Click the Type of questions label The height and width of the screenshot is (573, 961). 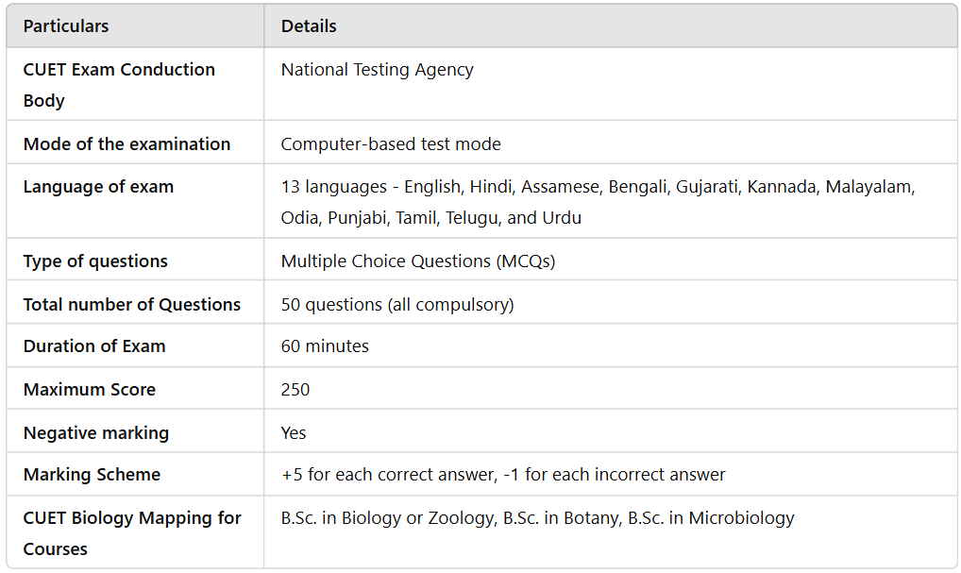95,261
